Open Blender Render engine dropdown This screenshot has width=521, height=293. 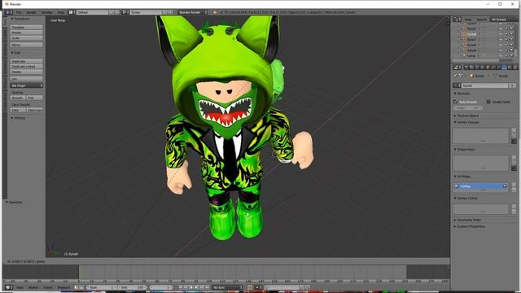pyautogui.click(x=193, y=12)
